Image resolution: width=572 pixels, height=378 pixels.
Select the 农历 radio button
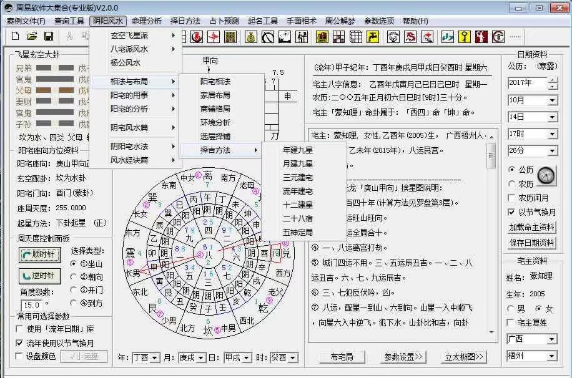pos(512,184)
